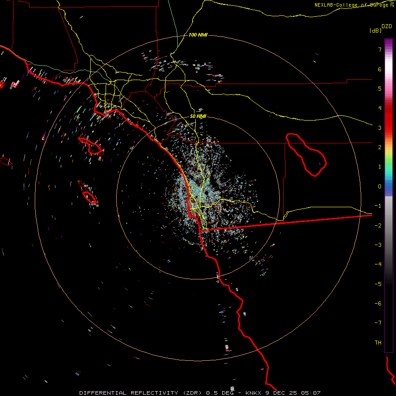Select the "DZD" legend title
Screen dimensions: 396x396
coord(387,26)
